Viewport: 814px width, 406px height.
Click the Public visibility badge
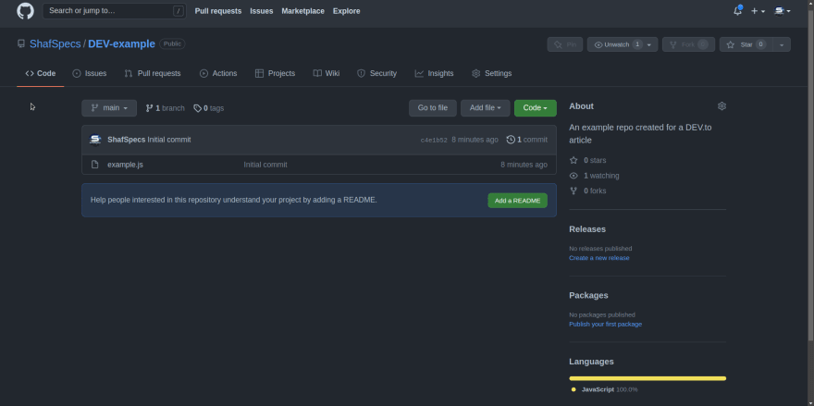(x=172, y=44)
